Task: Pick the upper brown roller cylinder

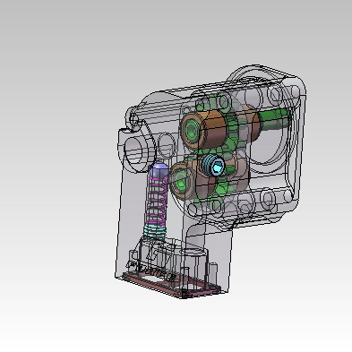Action: tap(204, 129)
